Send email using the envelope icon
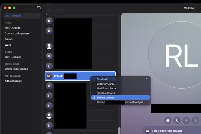The image size is (201, 134). click(195, 120)
